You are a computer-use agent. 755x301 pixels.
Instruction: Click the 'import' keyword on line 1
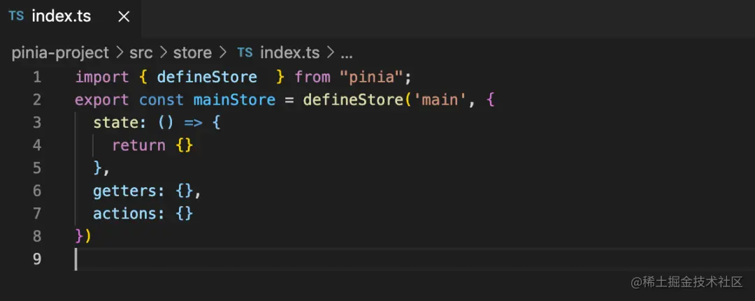pyautogui.click(x=102, y=78)
